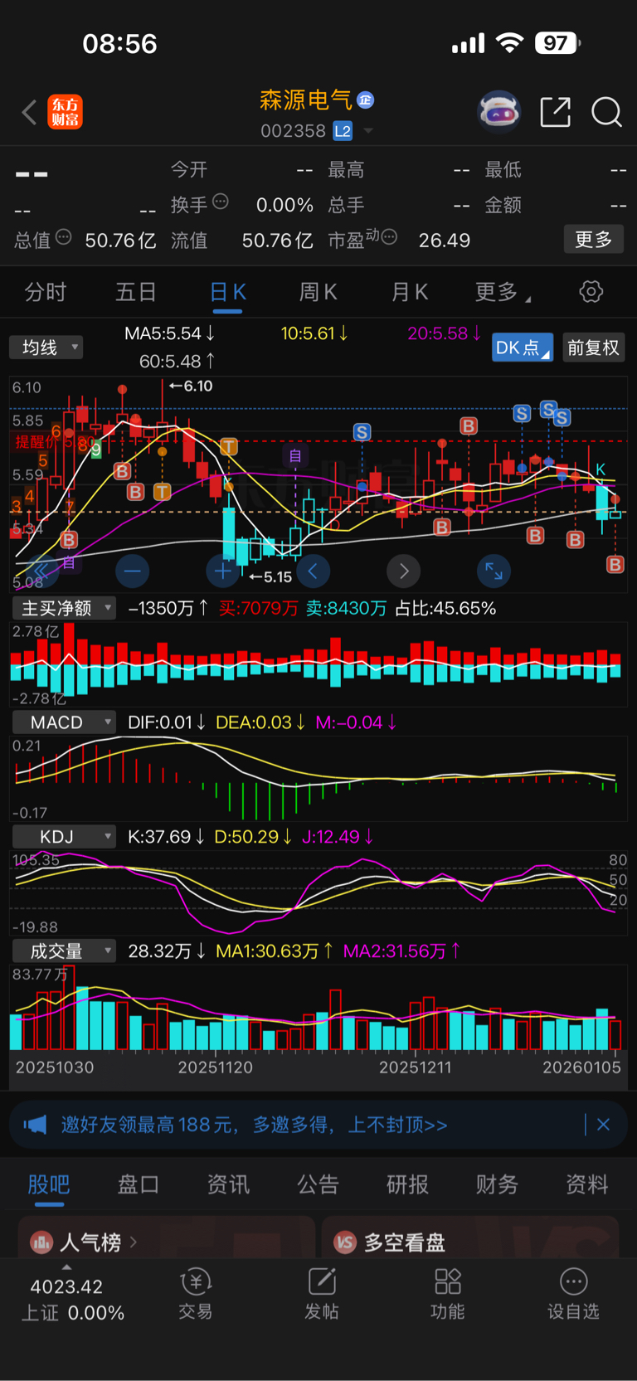
Task: Tap the 设自选 watchlist icon
Action: click(x=573, y=1294)
